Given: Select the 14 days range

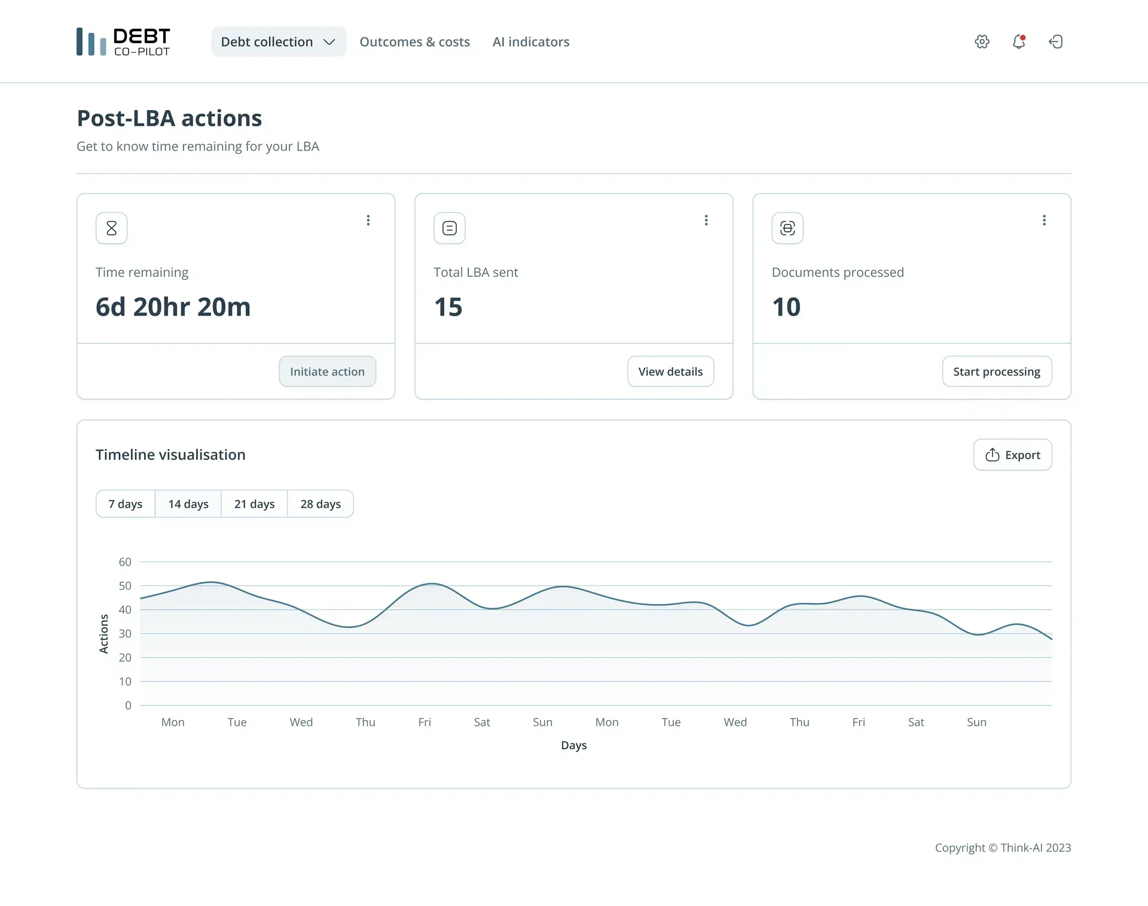Looking at the screenshot, I should (188, 504).
